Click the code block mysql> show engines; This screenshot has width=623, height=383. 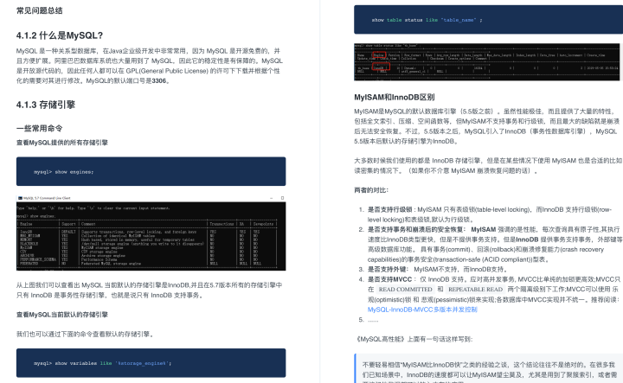coord(151,171)
